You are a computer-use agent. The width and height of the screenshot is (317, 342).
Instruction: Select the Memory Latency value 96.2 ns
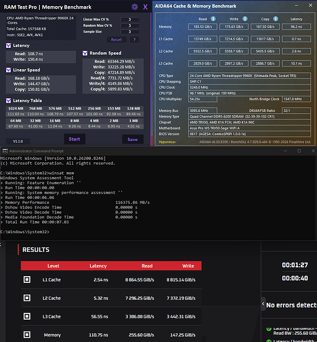(x=296, y=27)
